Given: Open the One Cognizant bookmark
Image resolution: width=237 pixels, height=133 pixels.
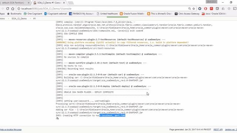Looking at the screenshot, I should click(x=33, y=14).
